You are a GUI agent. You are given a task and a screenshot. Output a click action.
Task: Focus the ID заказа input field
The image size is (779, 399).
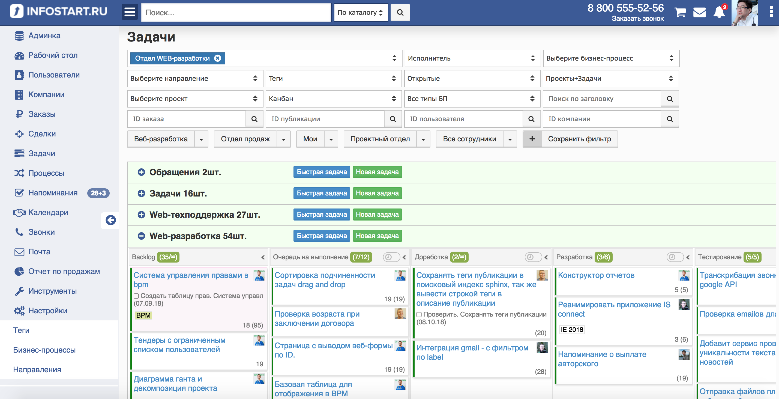[186, 119]
